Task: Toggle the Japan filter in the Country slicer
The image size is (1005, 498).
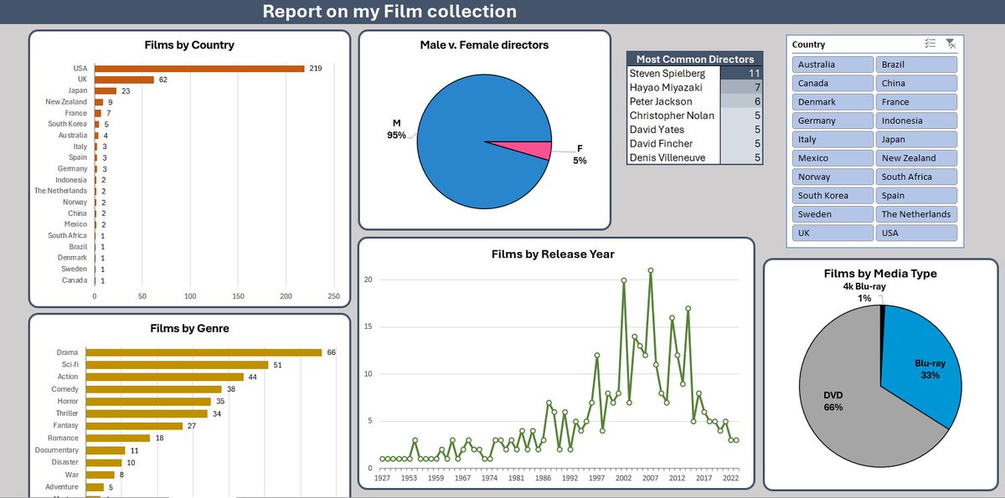Action: [916, 139]
